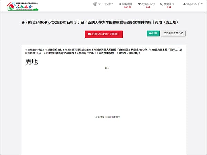Click the 印刷 print button
207x155 pixels.
(153, 33)
